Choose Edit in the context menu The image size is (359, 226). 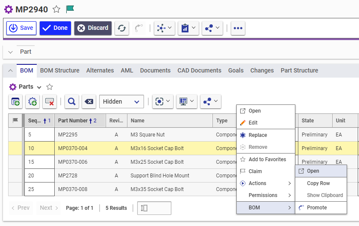click(266, 123)
